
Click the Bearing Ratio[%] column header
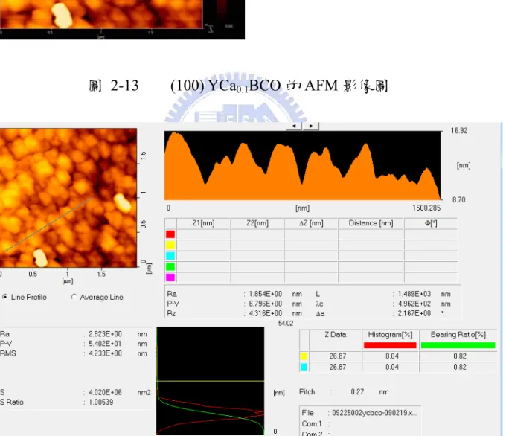tap(458, 335)
